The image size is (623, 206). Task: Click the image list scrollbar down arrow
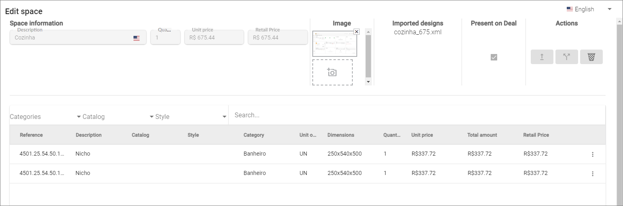coord(368,82)
